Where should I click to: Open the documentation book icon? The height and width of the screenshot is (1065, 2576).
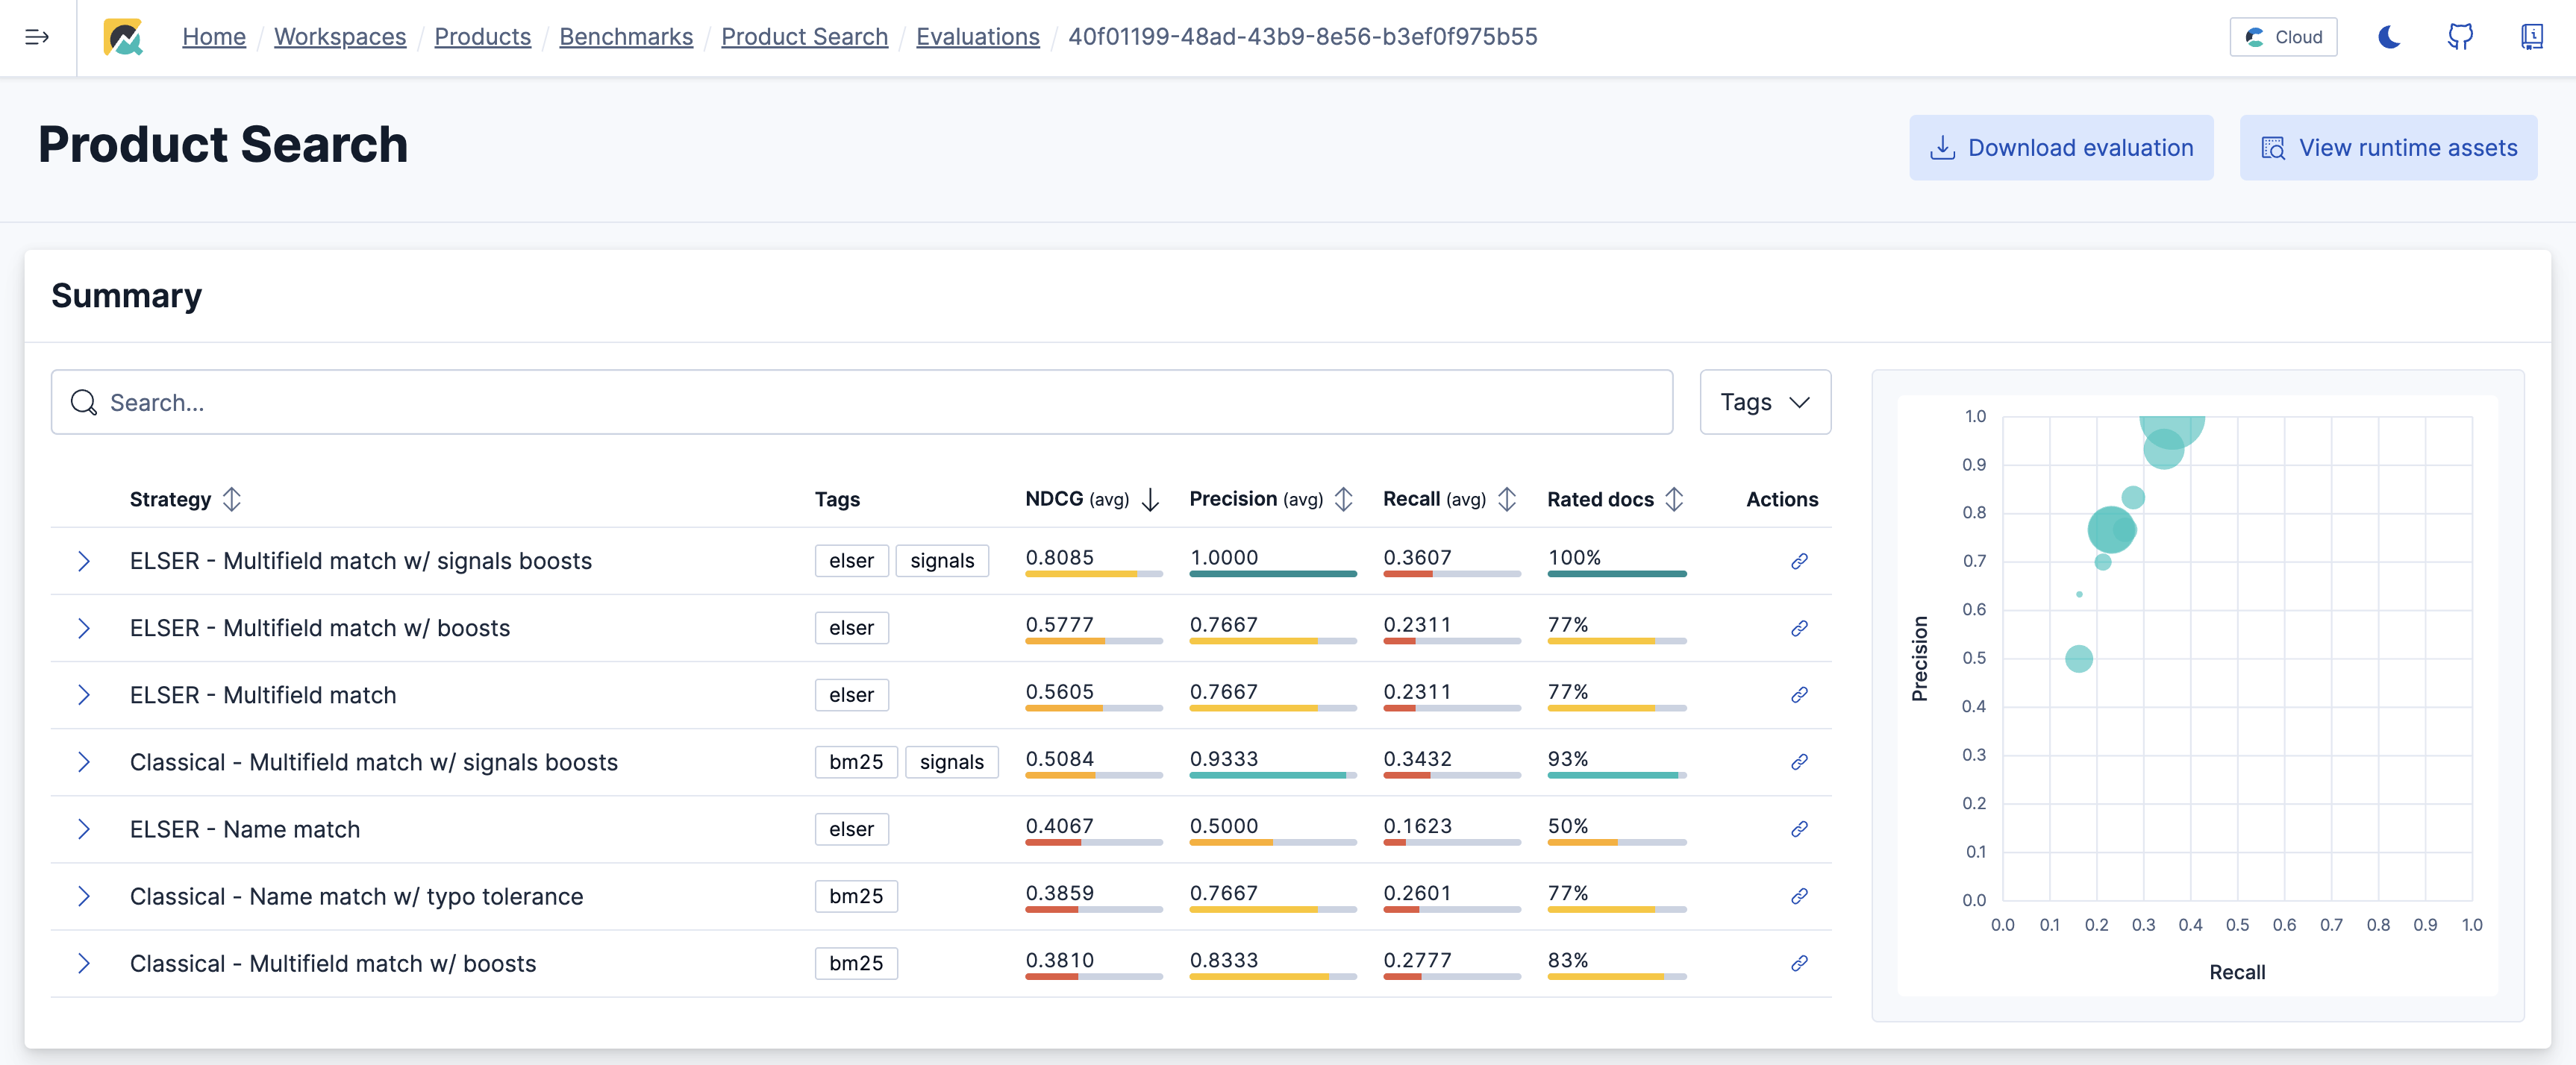[x=2531, y=37]
